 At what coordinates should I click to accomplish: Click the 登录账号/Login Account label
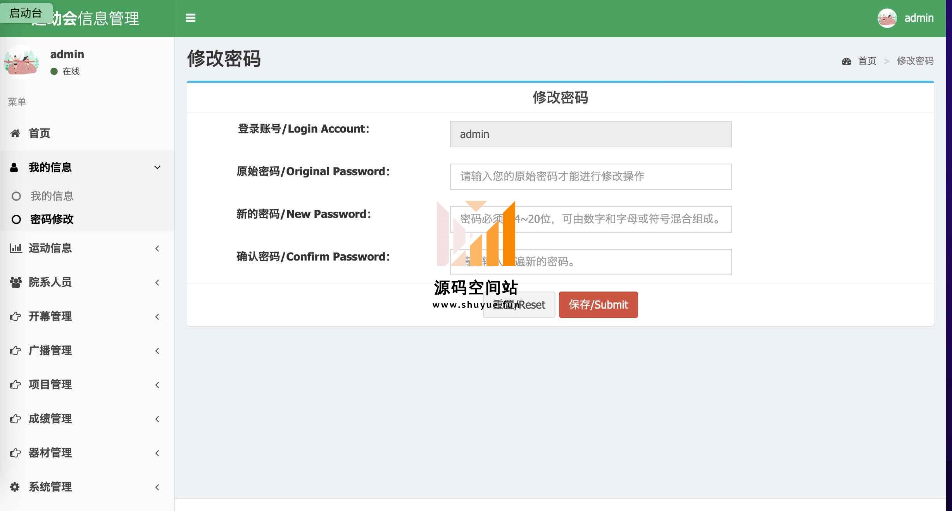(304, 129)
